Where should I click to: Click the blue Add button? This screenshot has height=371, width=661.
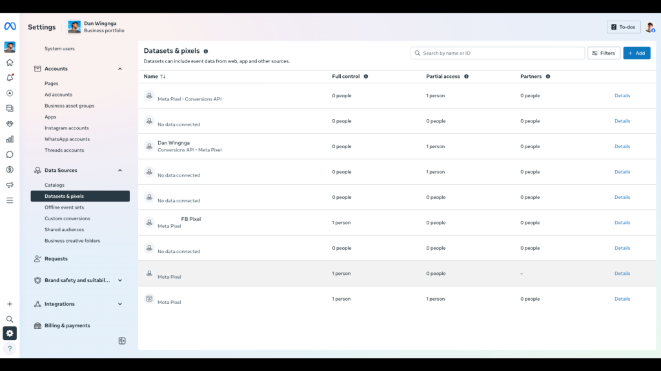[637, 52]
